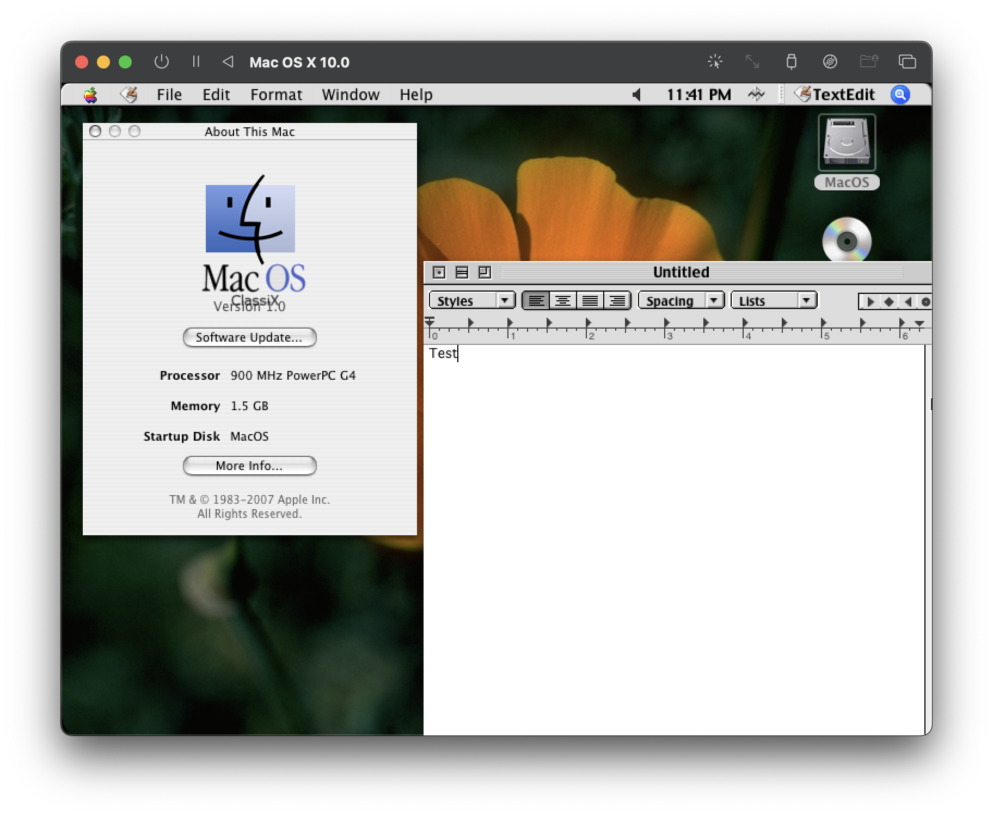
Task: Click the Untitled window close box
Action: (x=439, y=272)
